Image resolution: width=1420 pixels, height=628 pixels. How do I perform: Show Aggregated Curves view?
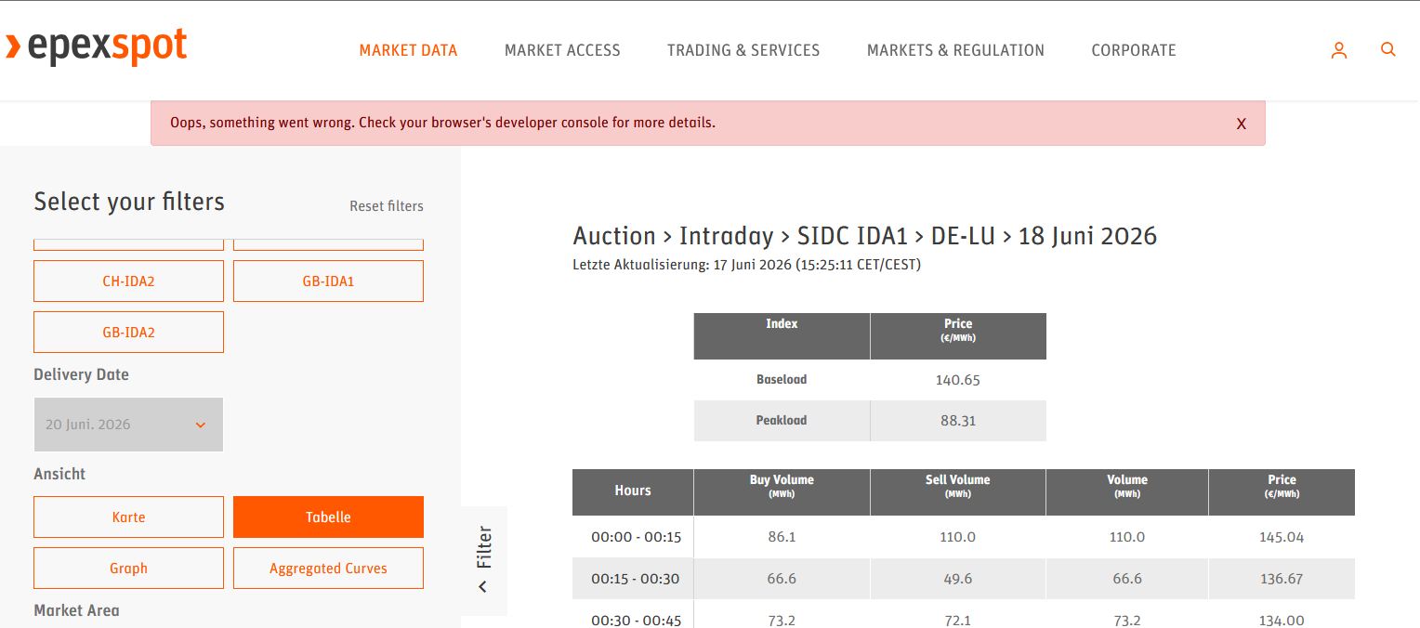(328, 568)
